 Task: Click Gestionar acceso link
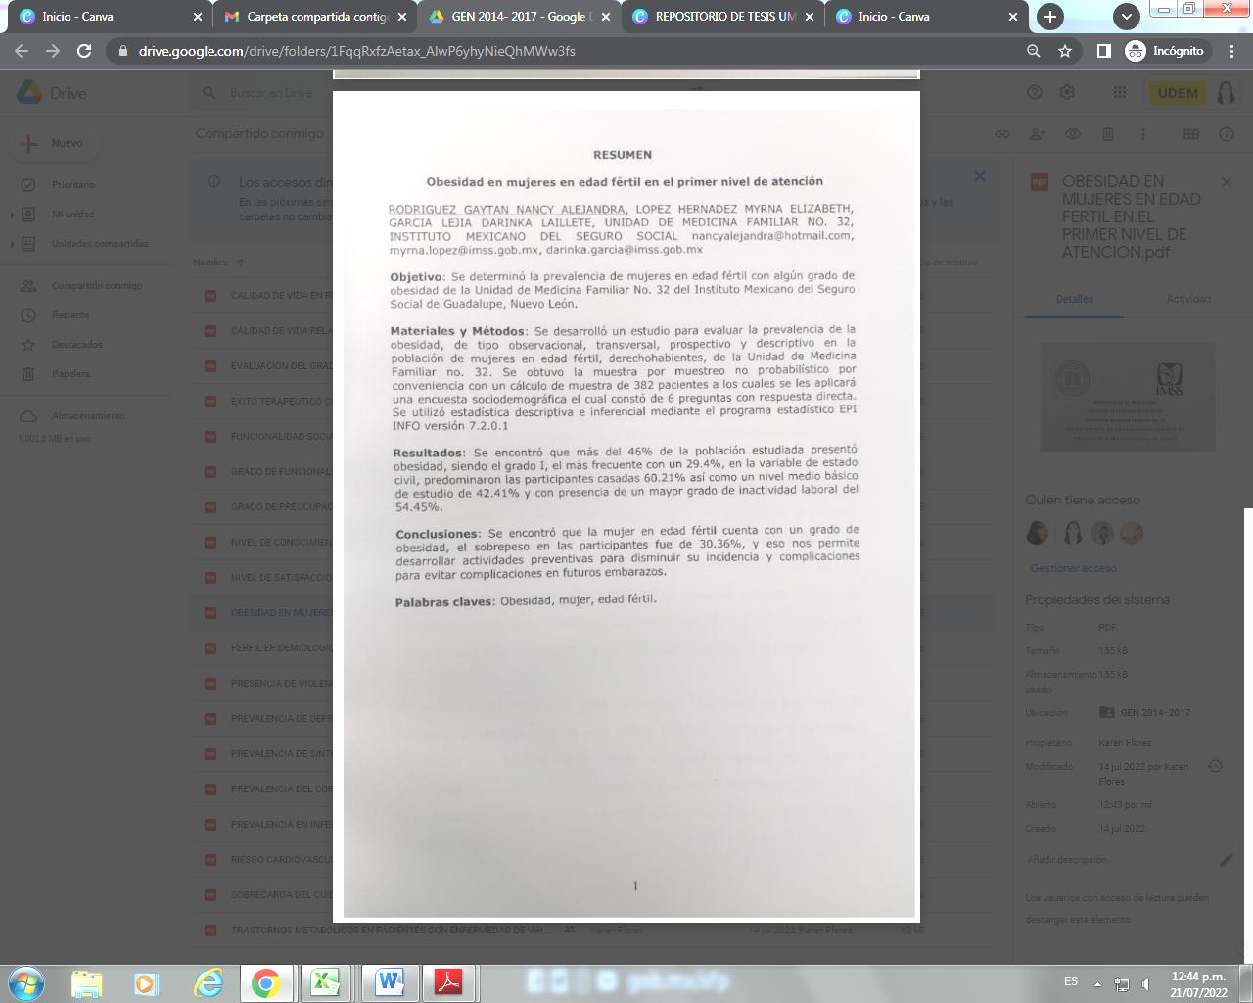(1073, 568)
